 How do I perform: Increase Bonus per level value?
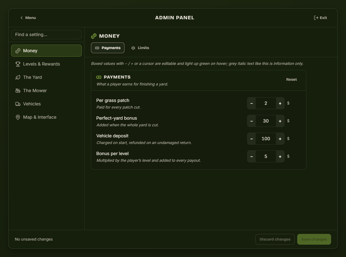[x=280, y=156]
